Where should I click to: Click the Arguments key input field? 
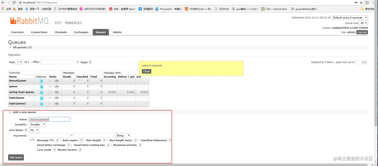click(x=49, y=135)
